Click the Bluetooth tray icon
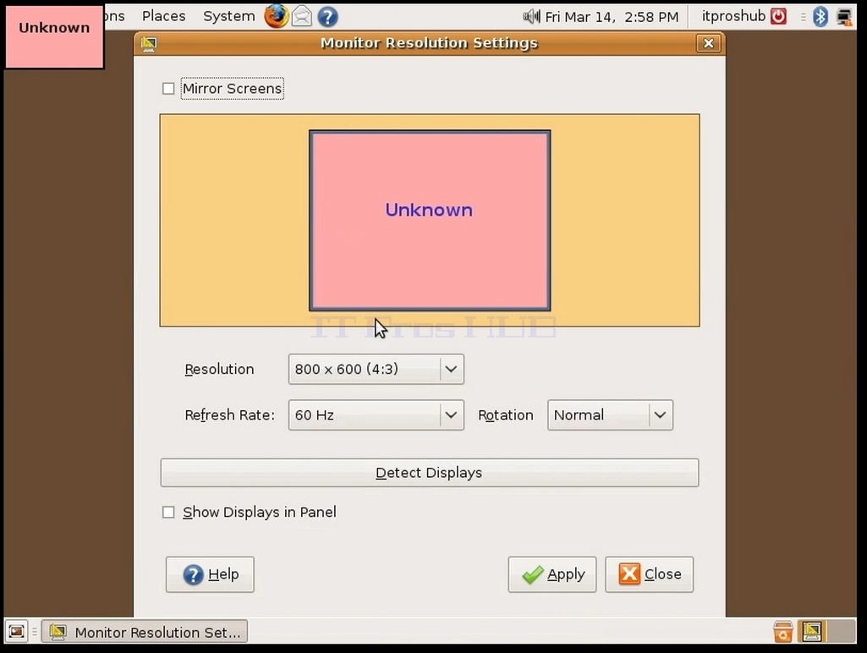The image size is (867, 653). [x=820, y=17]
